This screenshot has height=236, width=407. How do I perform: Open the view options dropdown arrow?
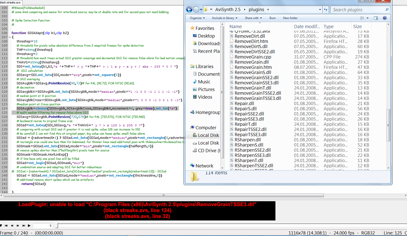point(368,18)
